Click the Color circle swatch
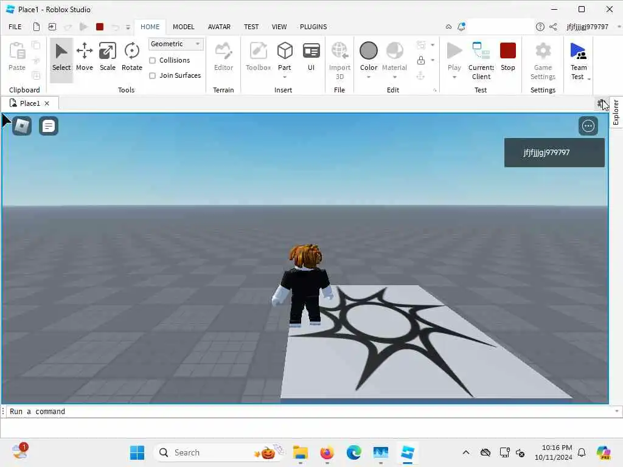The image size is (623, 467). pos(368,51)
